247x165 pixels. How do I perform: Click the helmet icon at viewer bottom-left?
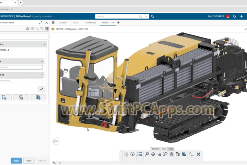[x=56, y=141]
